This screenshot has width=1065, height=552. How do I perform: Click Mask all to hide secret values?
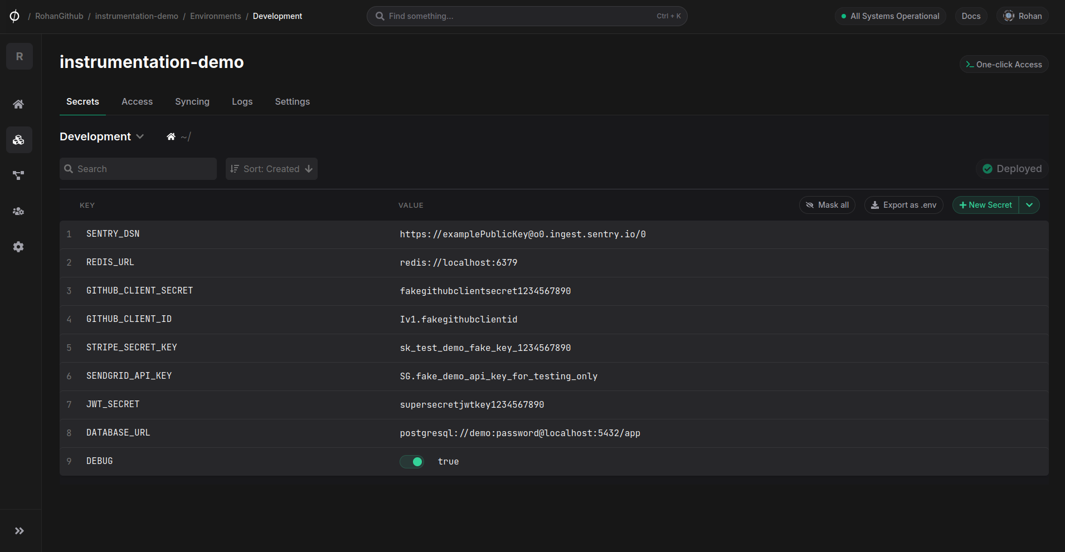point(827,205)
